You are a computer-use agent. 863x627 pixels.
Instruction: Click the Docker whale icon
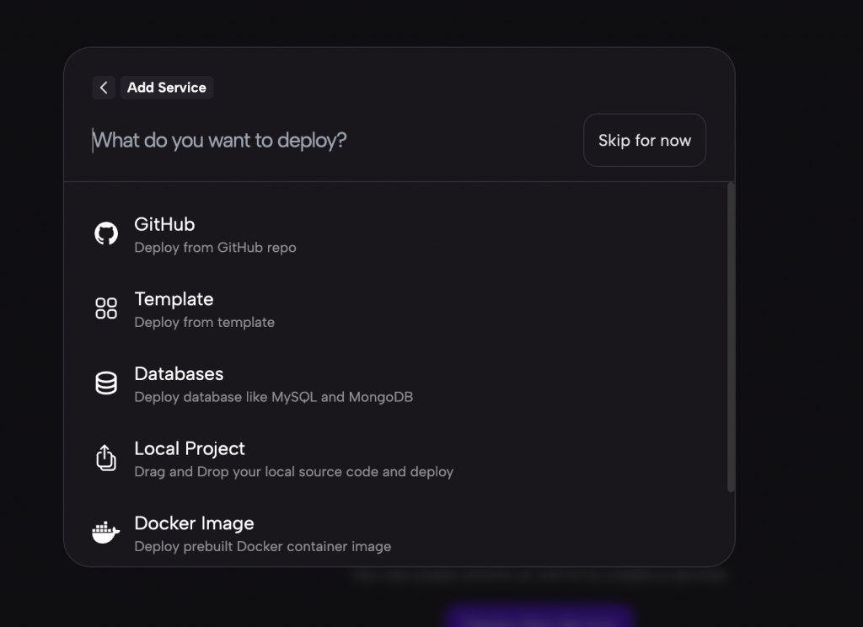(x=105, y=533)
